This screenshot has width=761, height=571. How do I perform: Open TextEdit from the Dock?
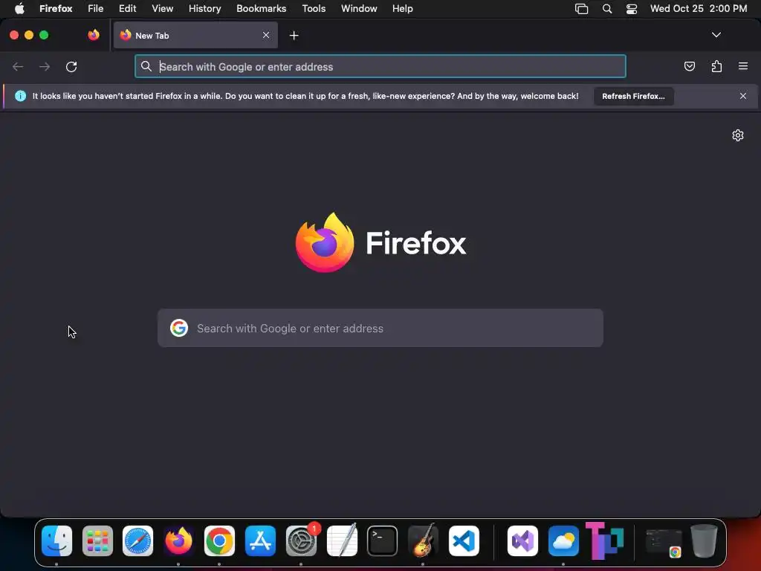pyautogui.click(x=342, y=541)
